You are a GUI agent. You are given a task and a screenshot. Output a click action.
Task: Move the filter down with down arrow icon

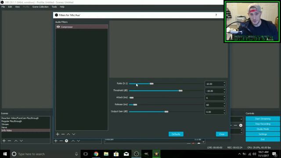coord(74,134)
